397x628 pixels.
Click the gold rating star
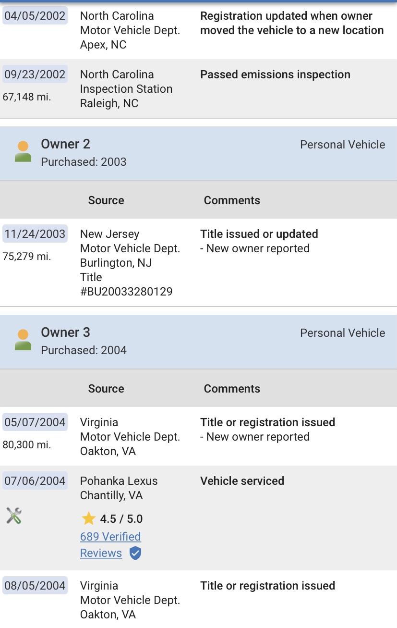[x=88, y=518]
